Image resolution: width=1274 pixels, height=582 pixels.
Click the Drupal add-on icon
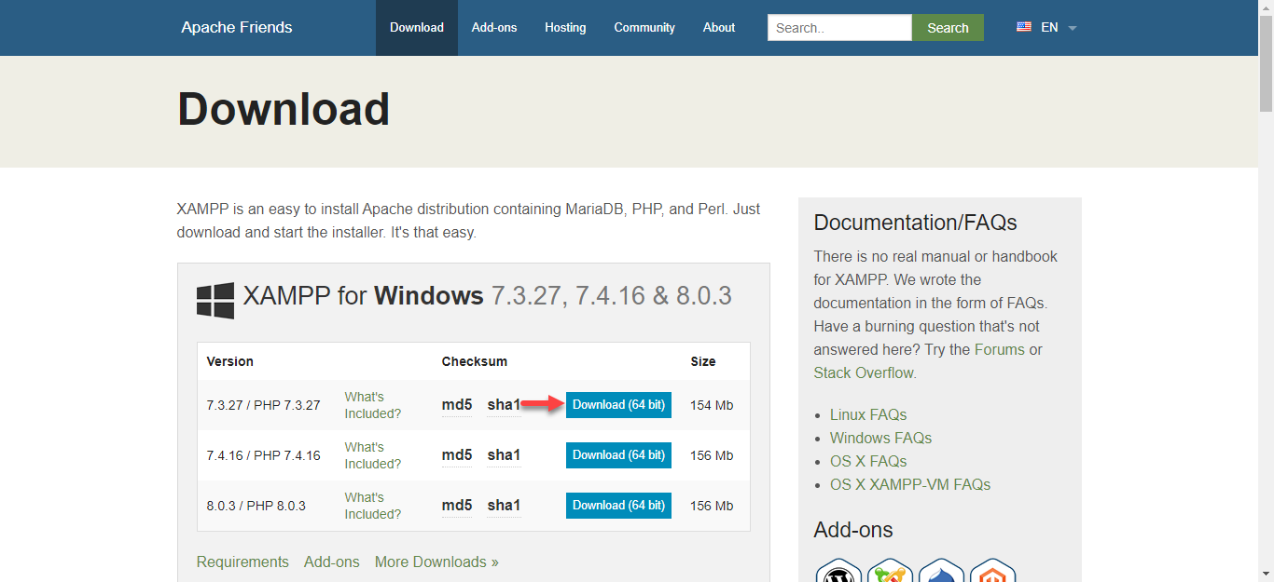tap(941, 571)
